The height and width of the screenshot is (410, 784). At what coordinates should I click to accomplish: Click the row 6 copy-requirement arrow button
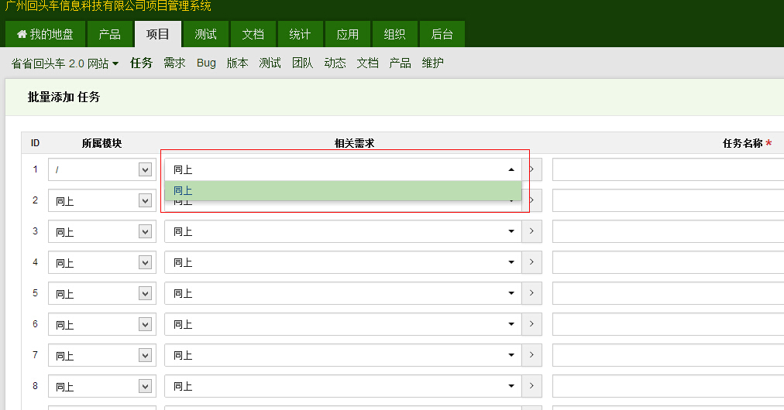pyautogui.click(x=531, y=325)
